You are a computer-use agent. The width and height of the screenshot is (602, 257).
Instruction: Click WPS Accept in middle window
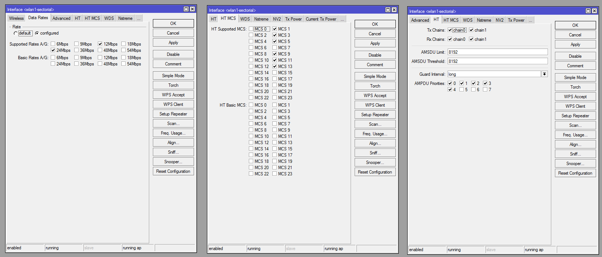pyautogui.click(x=375, y=95)
